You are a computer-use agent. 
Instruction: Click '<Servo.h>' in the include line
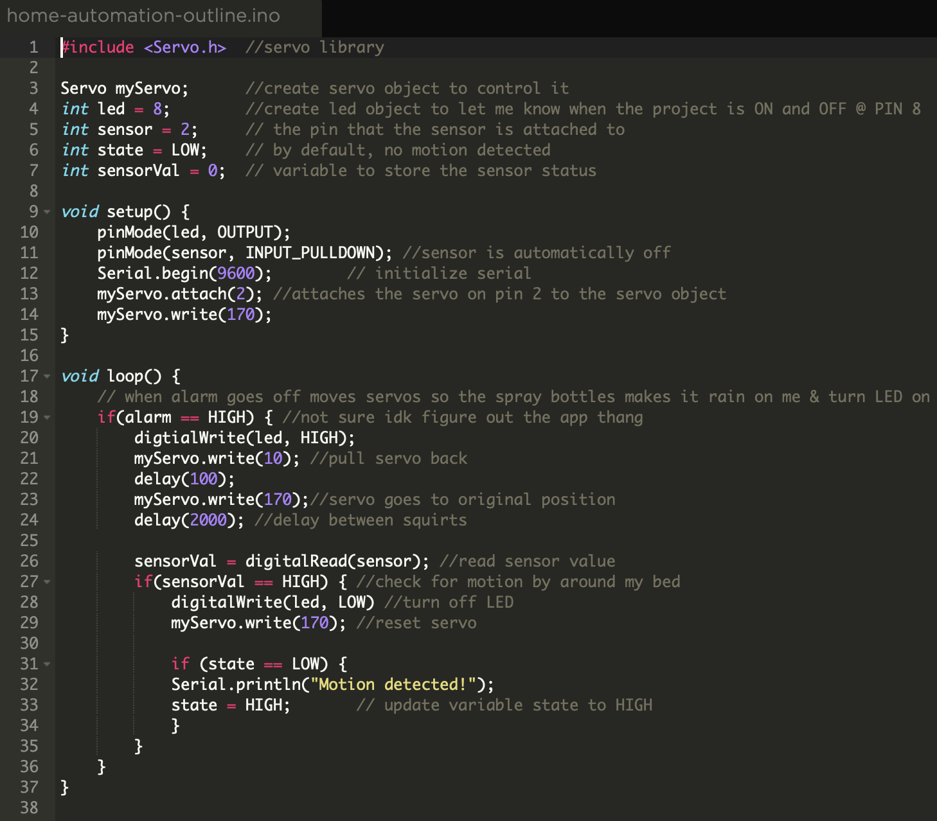[x=185, y=48]
